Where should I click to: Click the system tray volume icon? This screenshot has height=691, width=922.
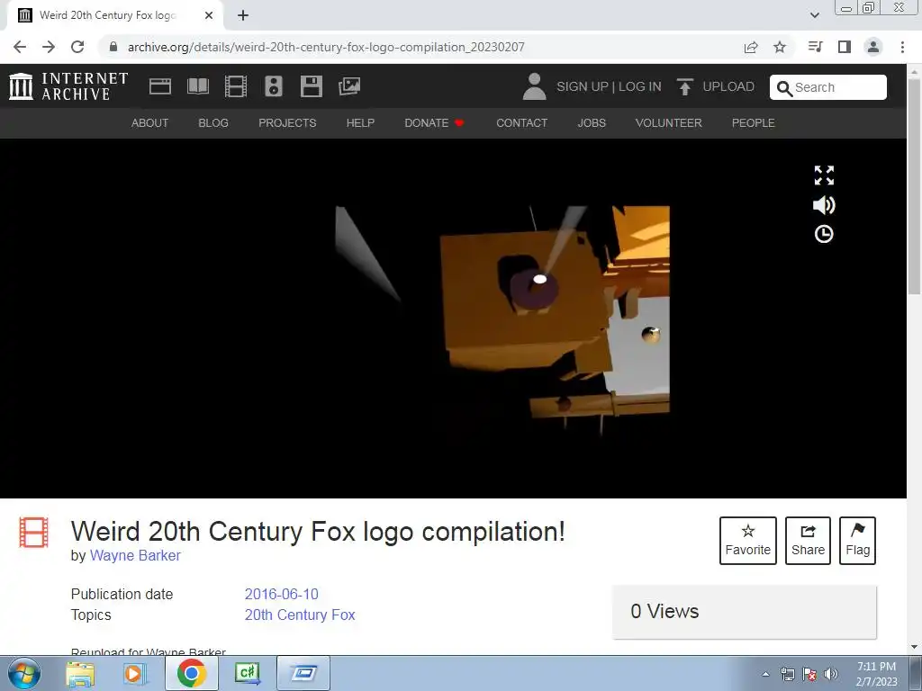coord(831,674)
